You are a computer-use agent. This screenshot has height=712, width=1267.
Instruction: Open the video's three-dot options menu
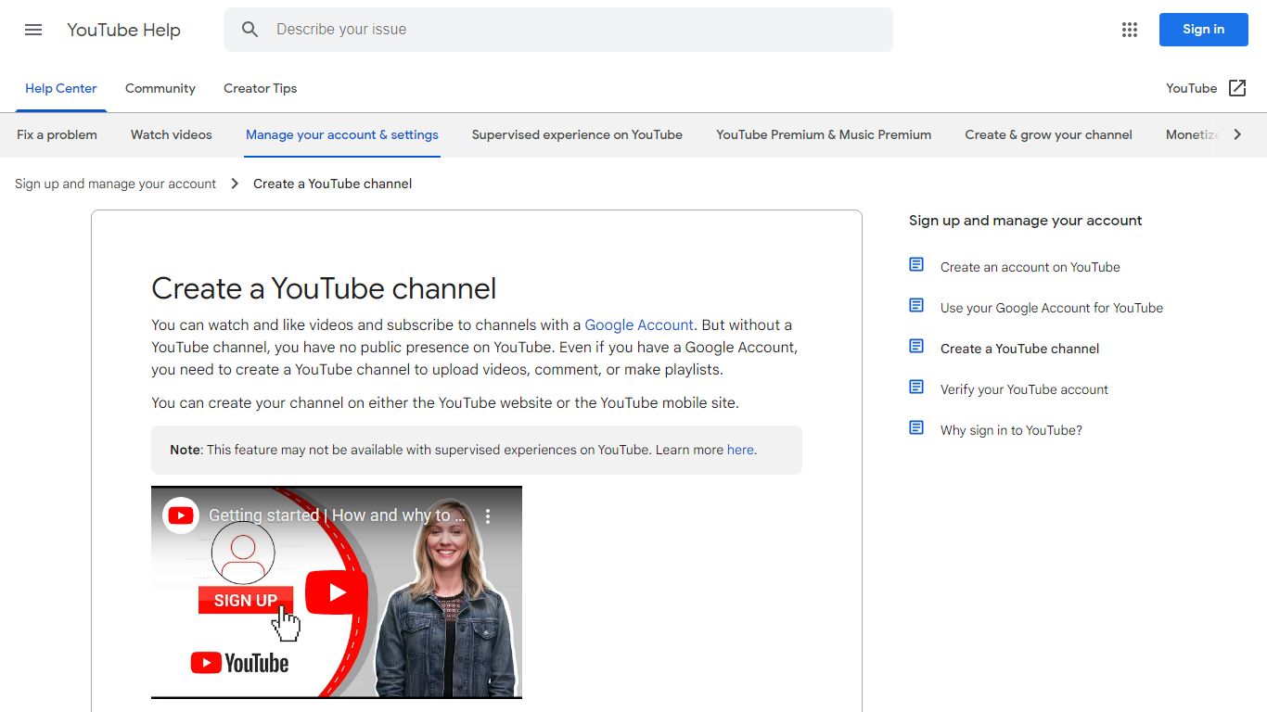[x=488, y=516]
